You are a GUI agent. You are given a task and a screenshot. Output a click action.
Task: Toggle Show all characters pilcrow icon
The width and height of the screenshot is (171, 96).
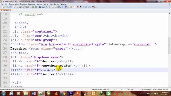[x=63, y=7]
